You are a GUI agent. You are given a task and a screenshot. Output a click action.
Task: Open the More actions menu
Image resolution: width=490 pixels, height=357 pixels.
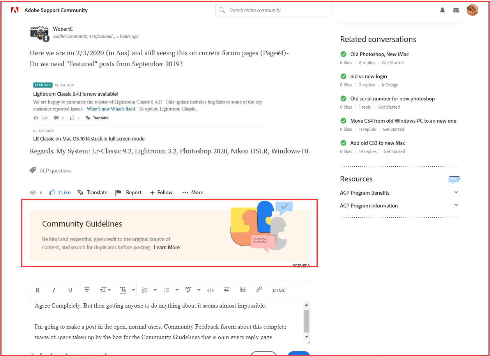tap(193, 192)
